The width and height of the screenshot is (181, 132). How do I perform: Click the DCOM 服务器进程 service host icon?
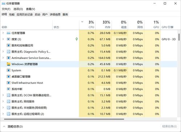tap(8, 95)
